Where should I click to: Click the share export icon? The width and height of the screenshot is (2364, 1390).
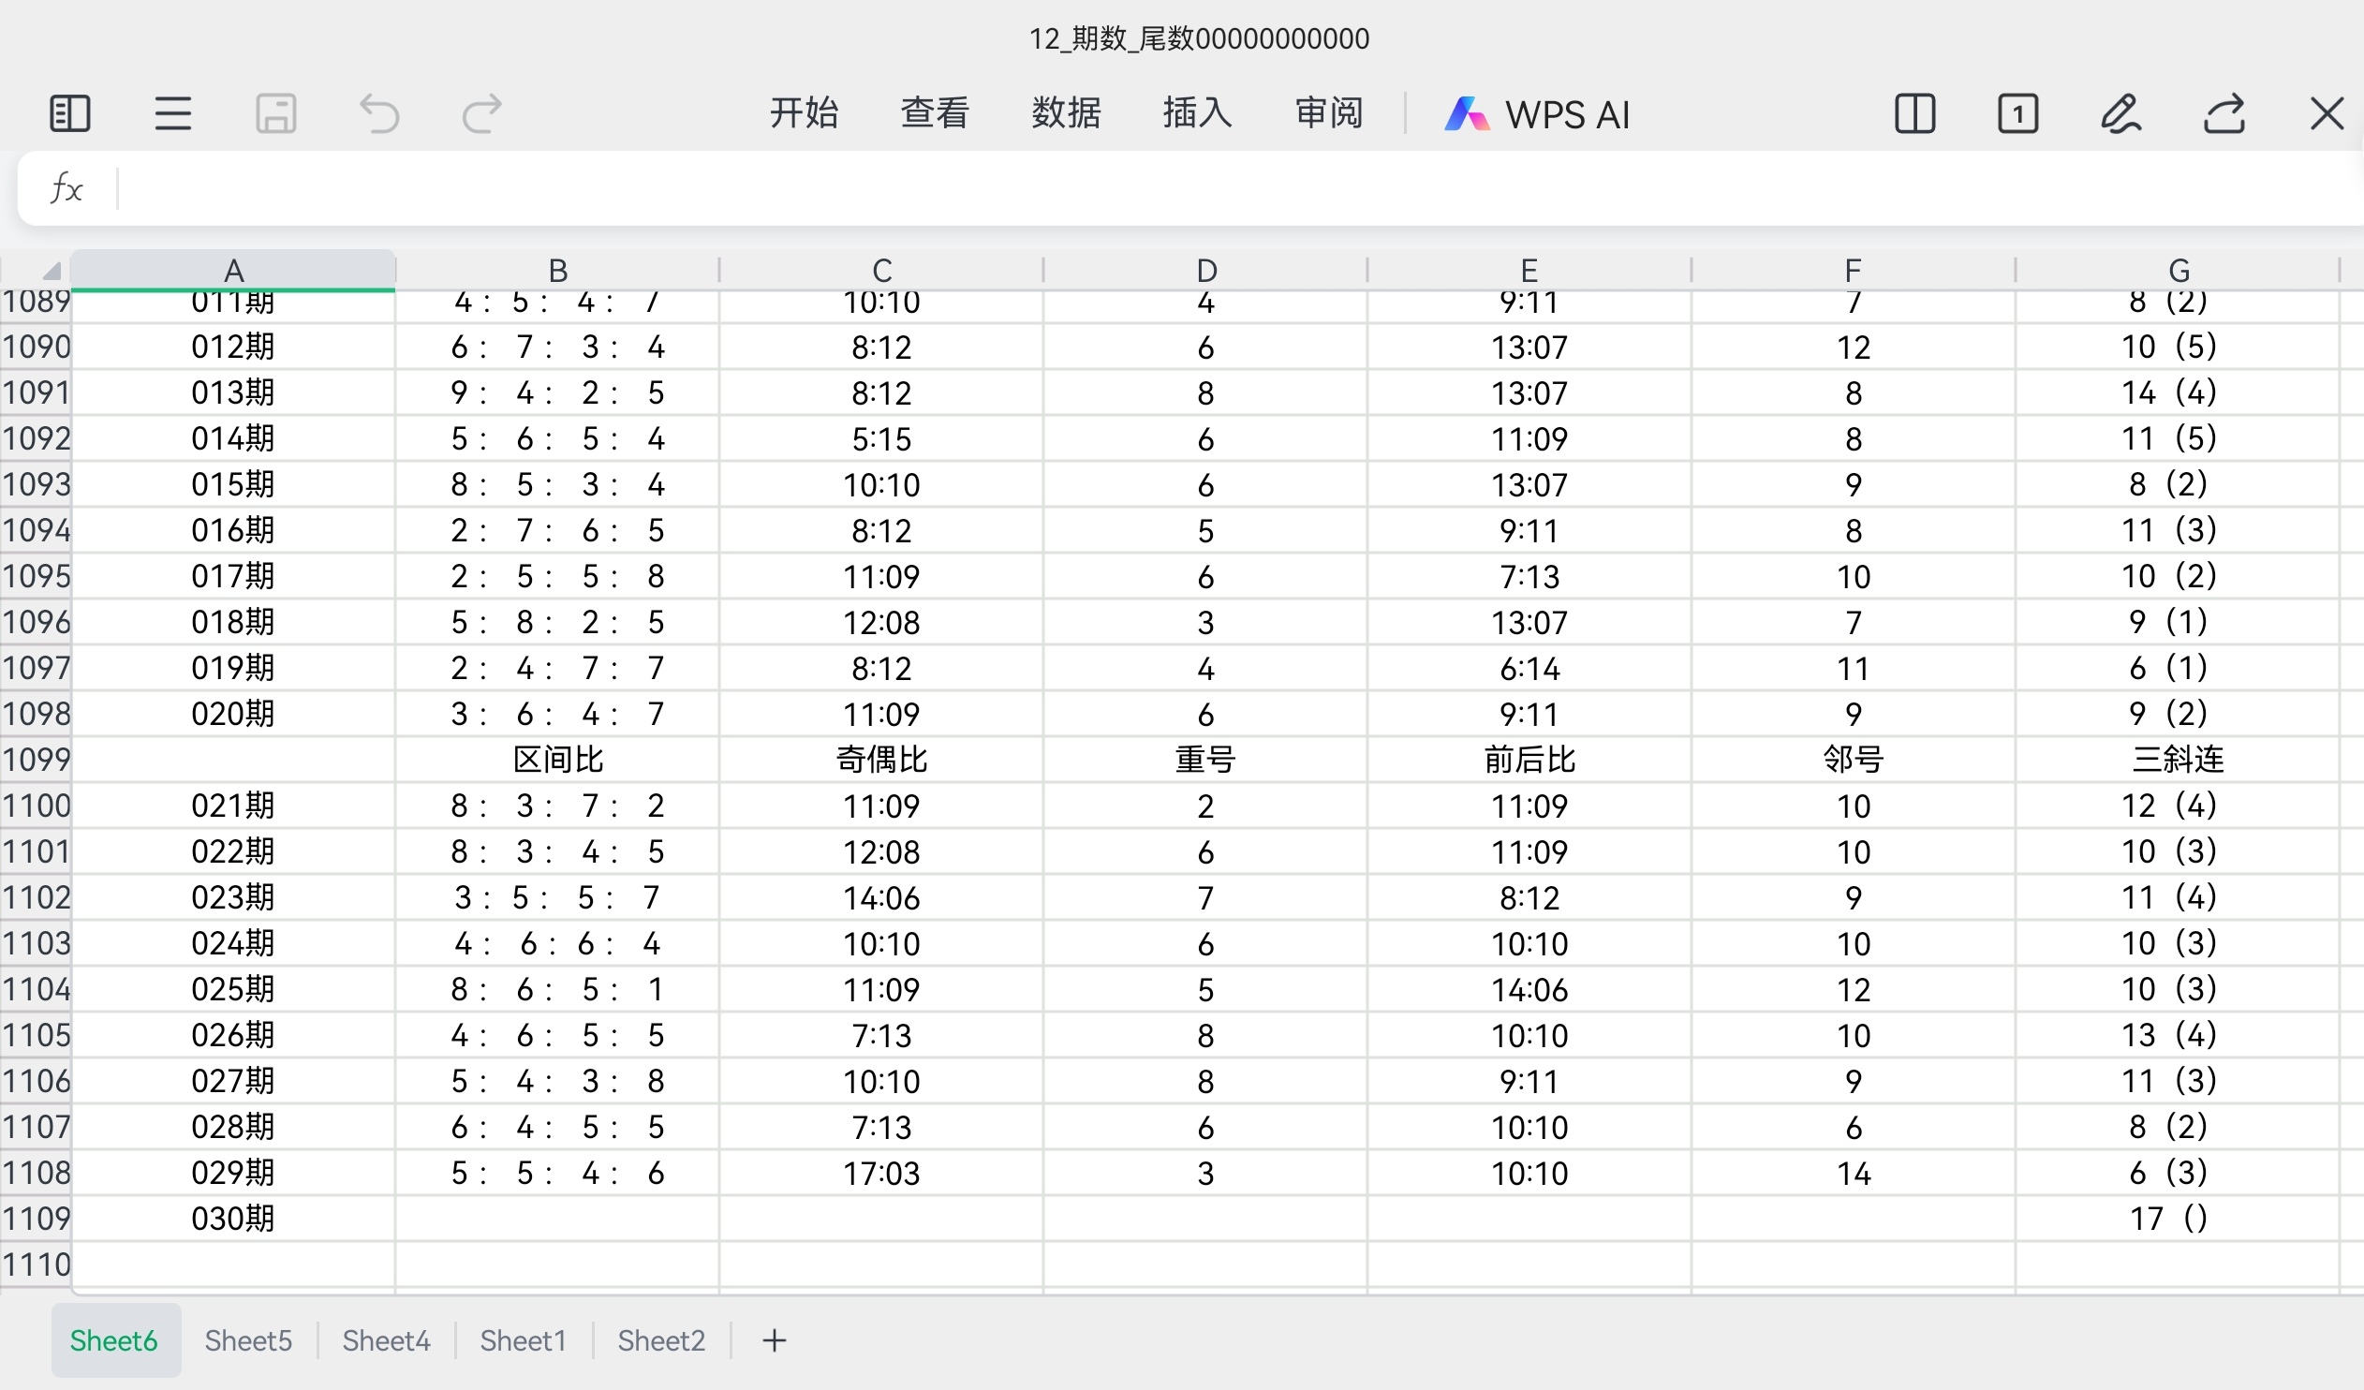[x=2224, y=113]
